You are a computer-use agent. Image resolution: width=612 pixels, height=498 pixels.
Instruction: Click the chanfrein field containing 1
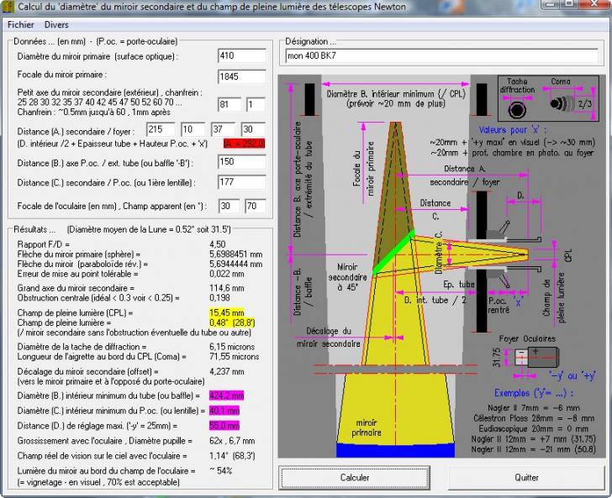pyautogui.click(x=256, y=104)
